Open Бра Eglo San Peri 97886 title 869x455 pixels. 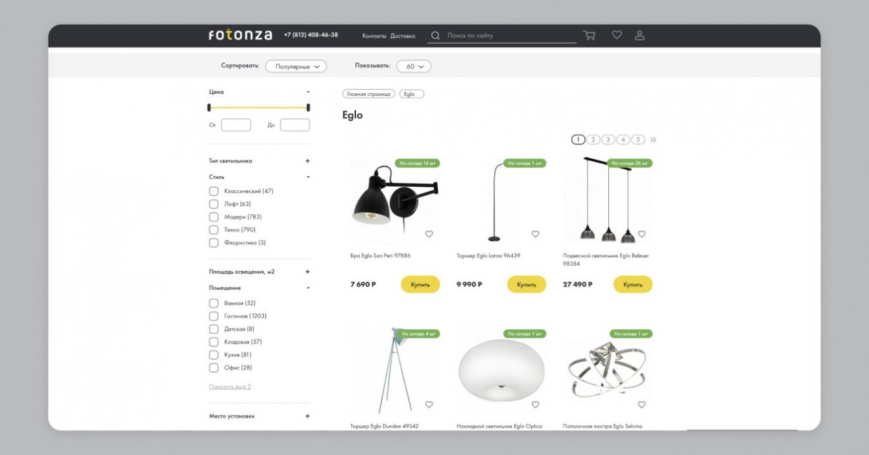pos(380,256)
